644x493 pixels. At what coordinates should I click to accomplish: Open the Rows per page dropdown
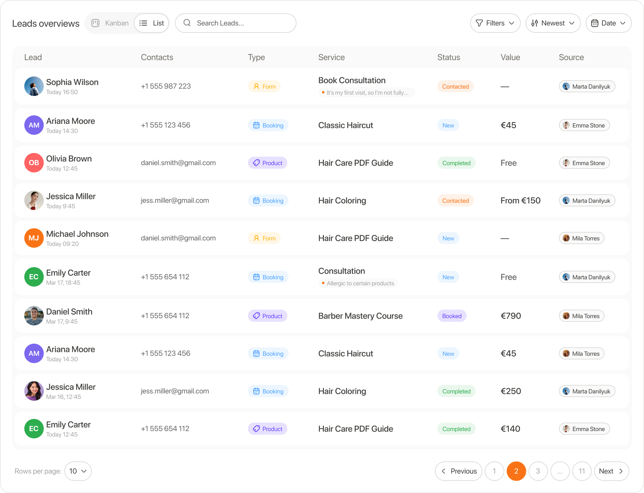click(78, 471)
